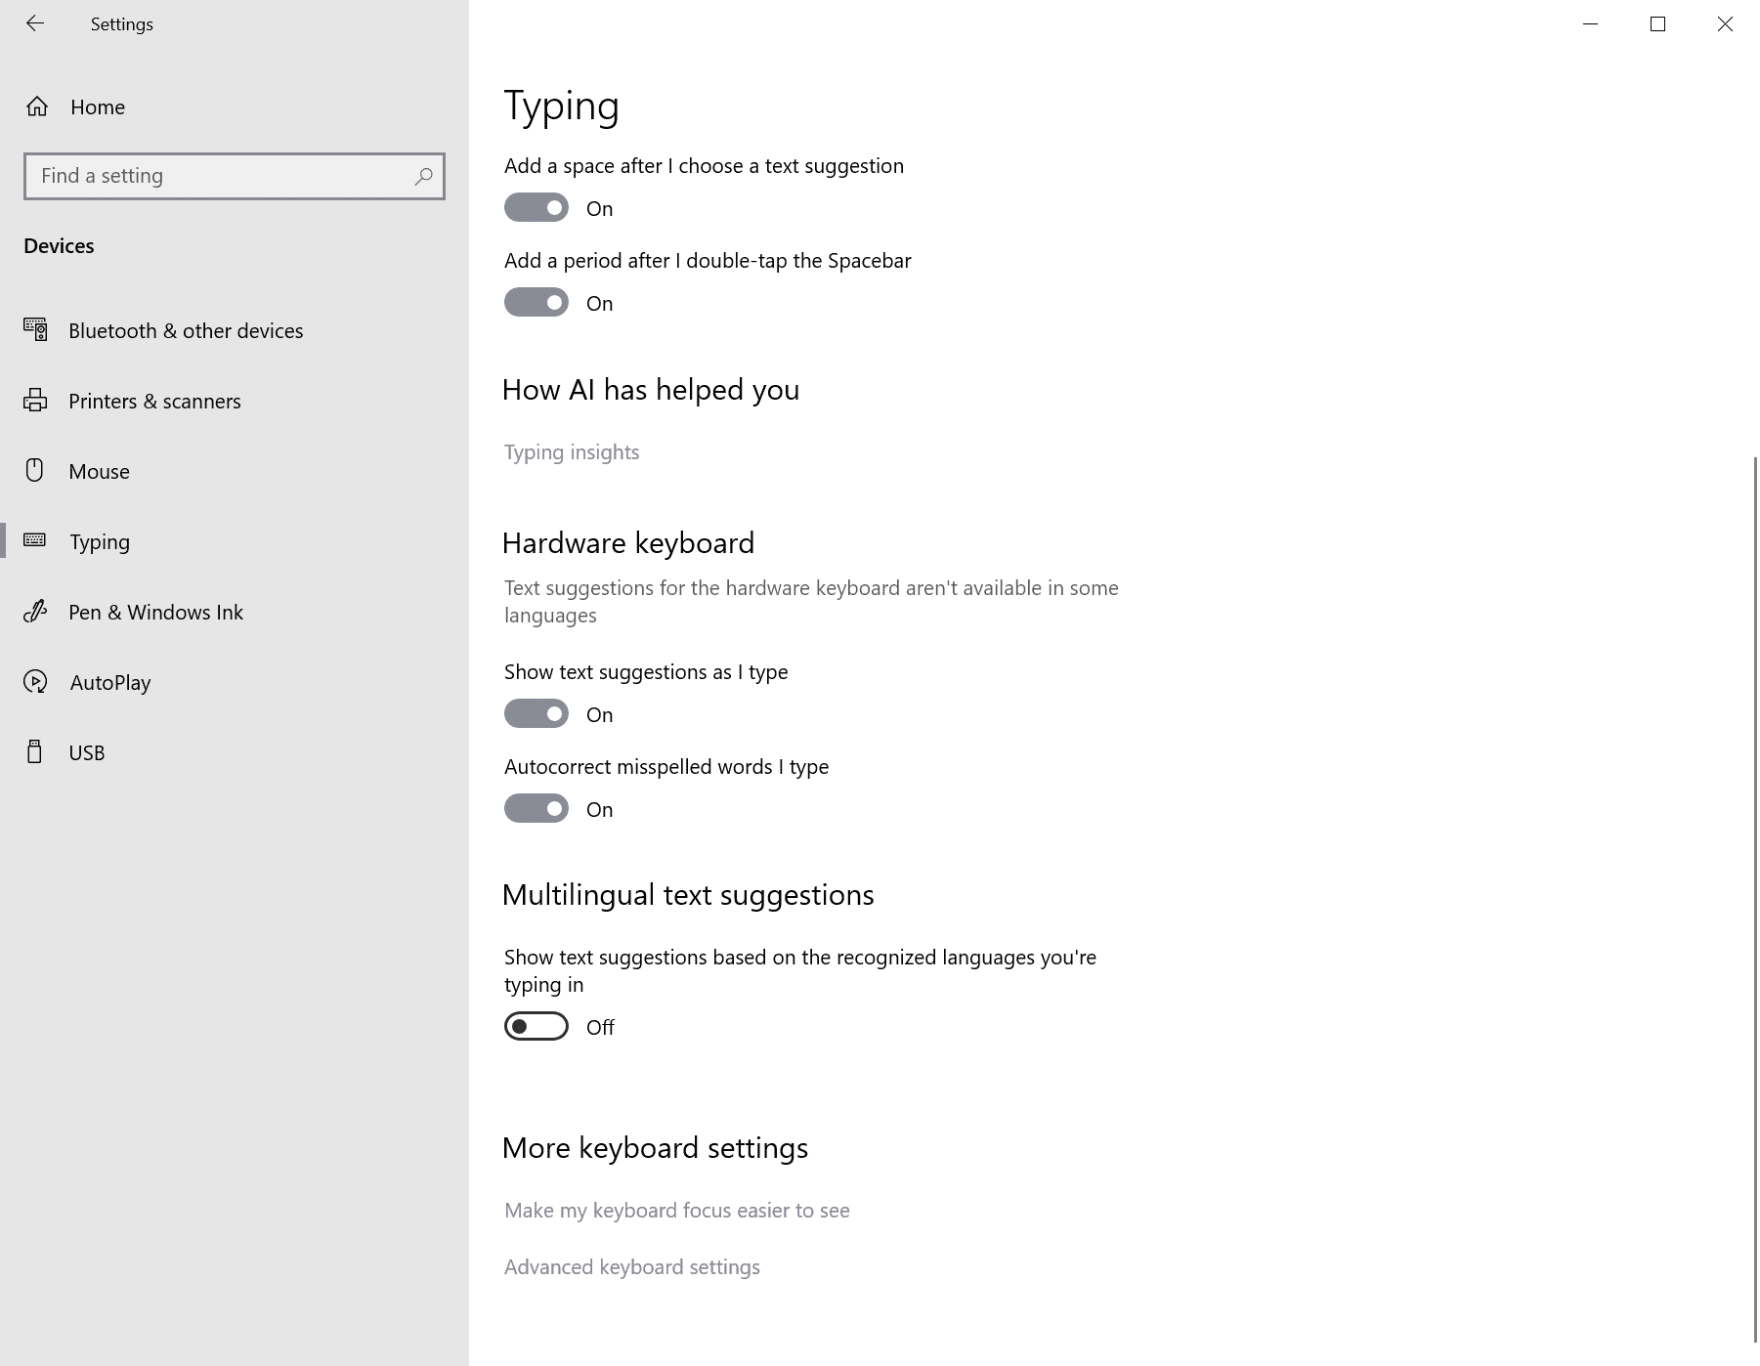The image size is (1760, 1366).
Task: Click the Home icon in sidebar
Action: (38, 107)
